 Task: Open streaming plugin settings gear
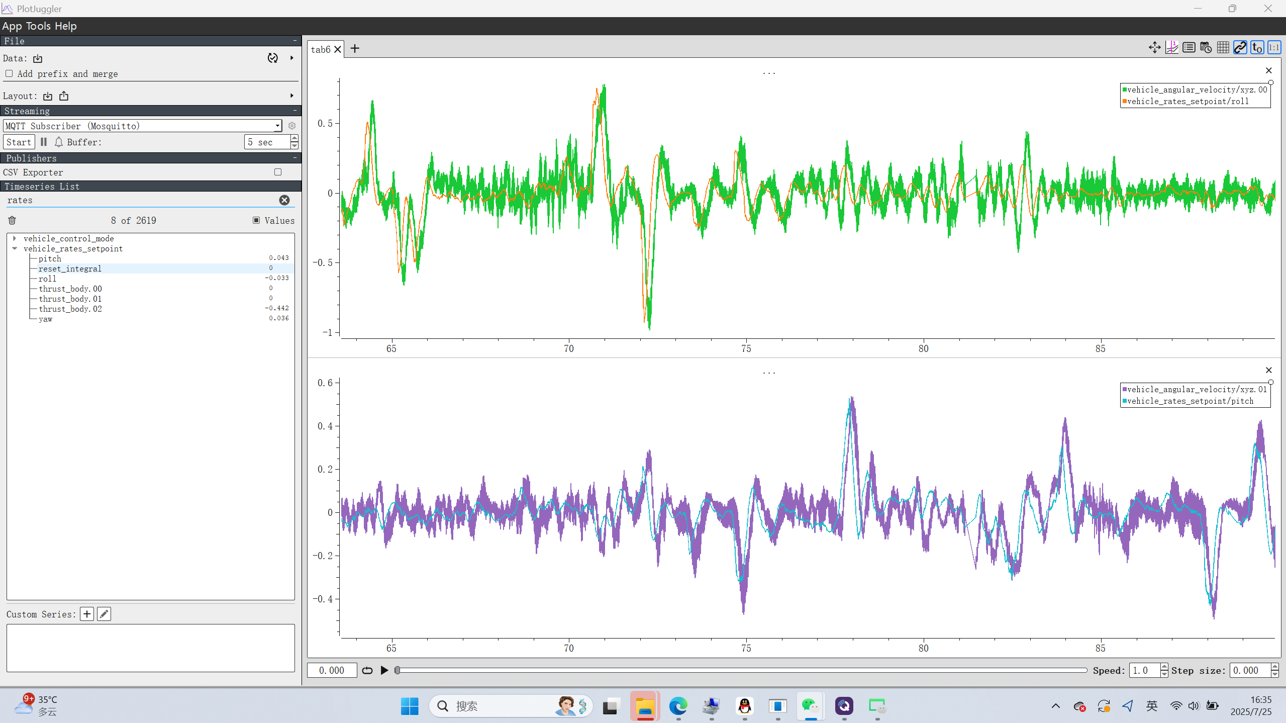(x=292, y=126)
